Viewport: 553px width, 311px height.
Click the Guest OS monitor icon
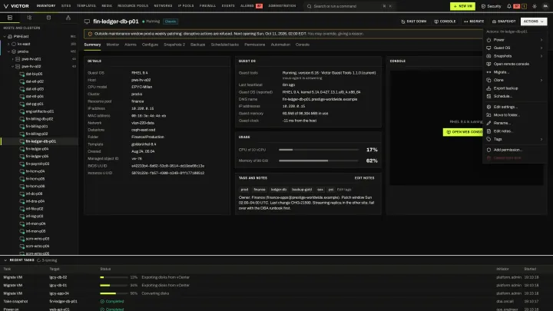[488, 48]
